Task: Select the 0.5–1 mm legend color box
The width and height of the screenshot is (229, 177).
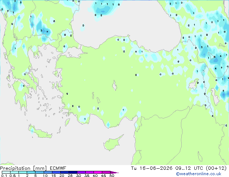Action: click(x=14, y=172)
